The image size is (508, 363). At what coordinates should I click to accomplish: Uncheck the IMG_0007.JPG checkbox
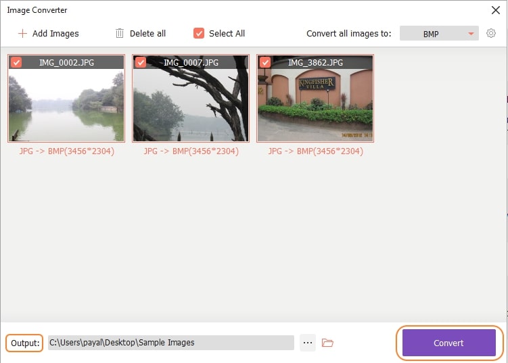pos(141,62)
